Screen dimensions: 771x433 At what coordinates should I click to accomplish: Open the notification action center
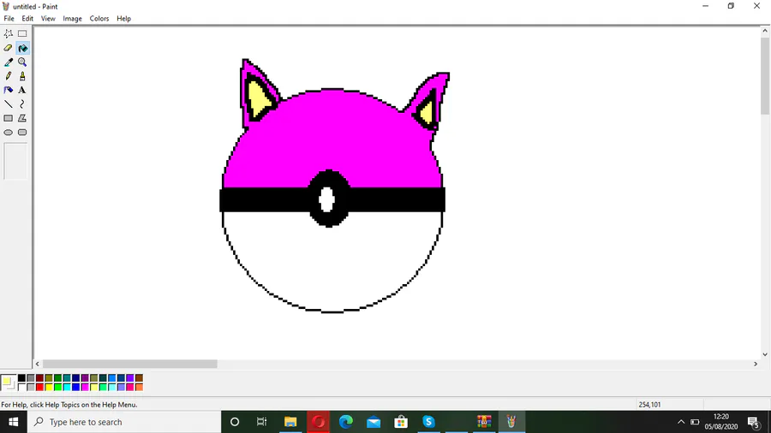point(754,422)
